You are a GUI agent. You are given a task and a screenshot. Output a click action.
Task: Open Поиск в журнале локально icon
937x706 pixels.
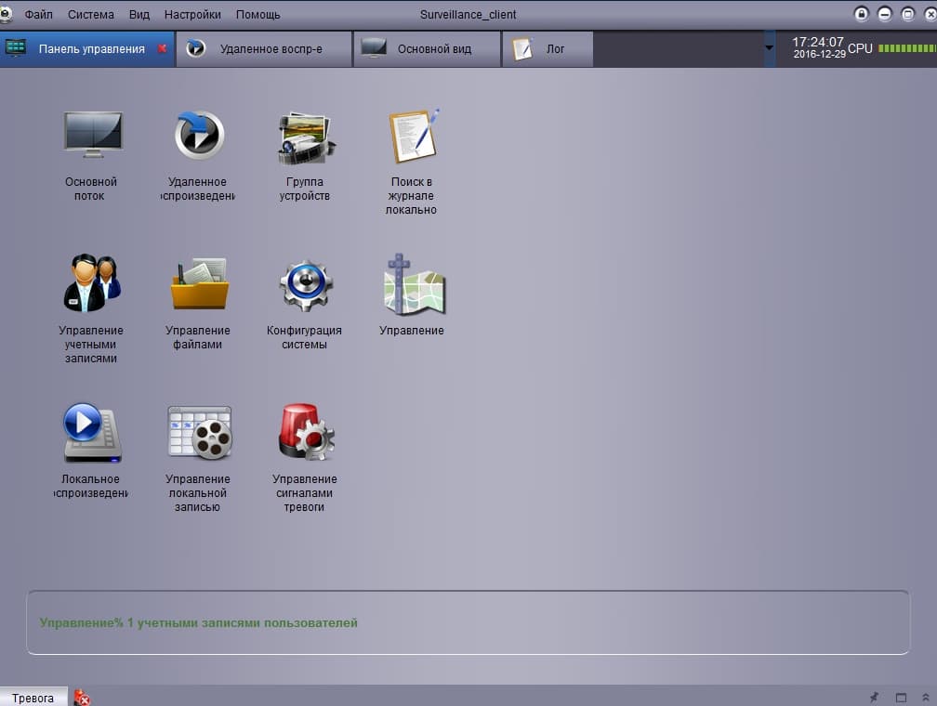(x=413, y=137)
